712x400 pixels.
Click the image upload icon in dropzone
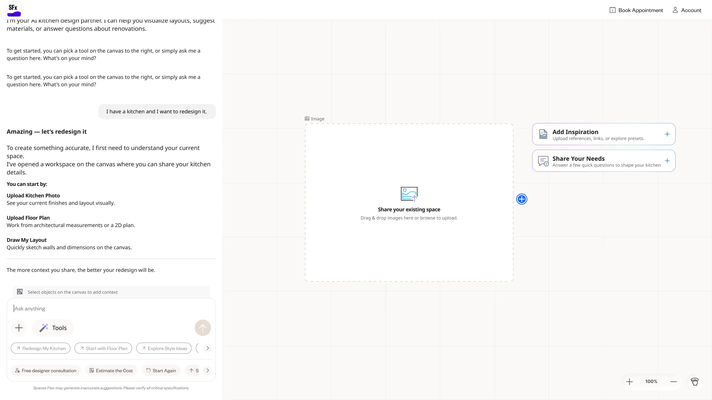tap(409, 194)
